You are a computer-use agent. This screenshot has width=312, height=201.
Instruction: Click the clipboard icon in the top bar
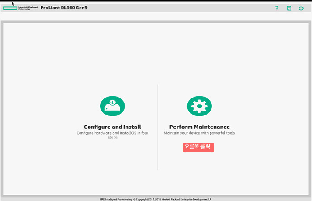tap(289, 8)
